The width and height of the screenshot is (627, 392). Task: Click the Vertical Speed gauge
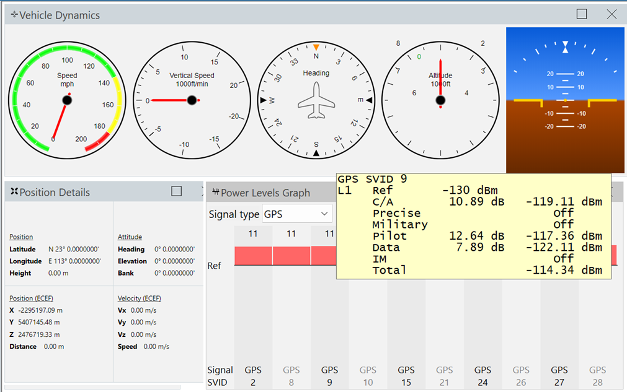click(192, 100)
